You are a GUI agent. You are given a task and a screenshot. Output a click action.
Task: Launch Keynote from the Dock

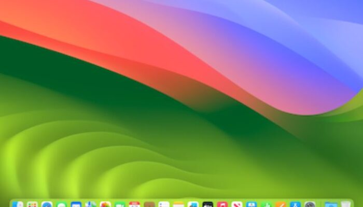[x=252, y=204]
